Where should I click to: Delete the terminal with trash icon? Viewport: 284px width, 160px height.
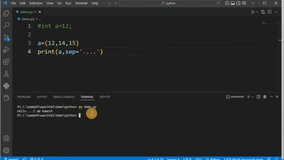tap(264, 97)
